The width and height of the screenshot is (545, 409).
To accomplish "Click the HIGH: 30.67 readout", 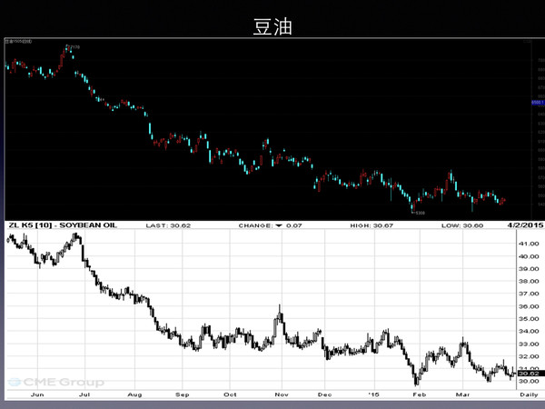I will pos(372,225).
